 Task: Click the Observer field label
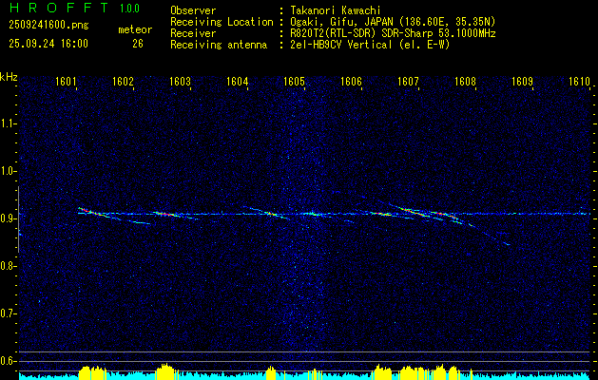click(193, 10)
